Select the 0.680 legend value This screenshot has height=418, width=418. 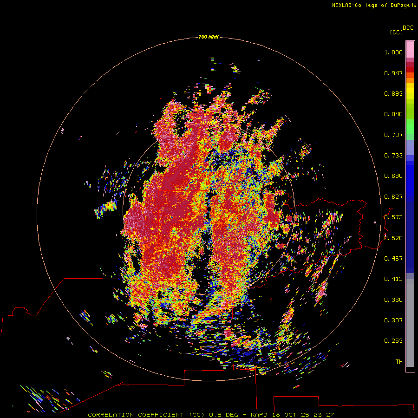tap(393, 176)
